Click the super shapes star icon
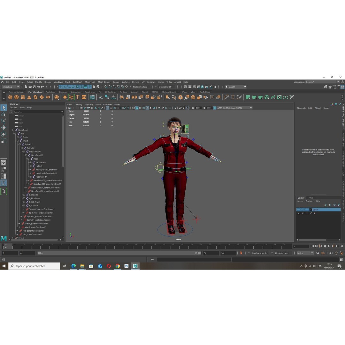This screenshot has width=345, height=345. click(x=65, y=97)
